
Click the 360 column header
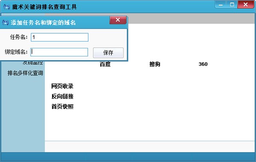[203, 64]
